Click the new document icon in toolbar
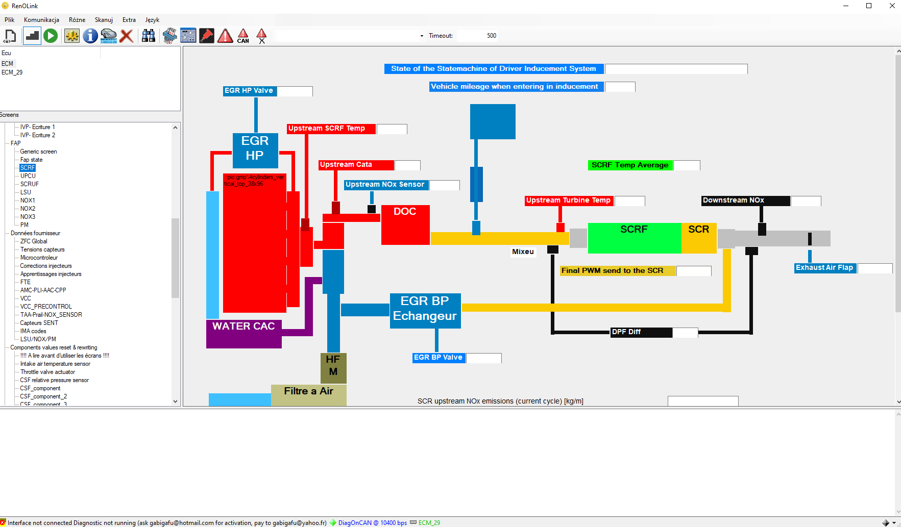The image size is (901, 527). point(10,36)
